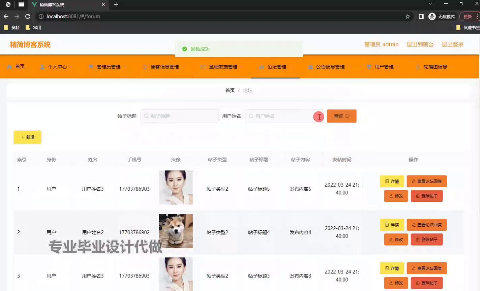Delete the post 帖子标题5 via 删除帖子
The image size is (480, 291).
pyautogui.click(x=426, y=196)
